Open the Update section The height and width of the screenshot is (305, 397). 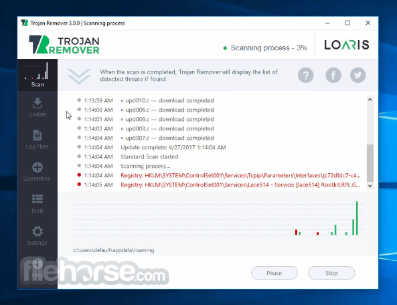37,107
